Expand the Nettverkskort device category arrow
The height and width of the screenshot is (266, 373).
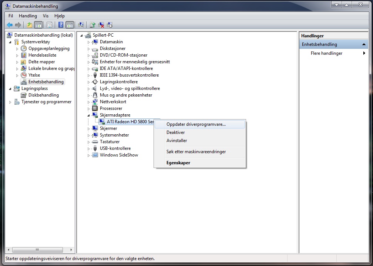click(88, 102)
